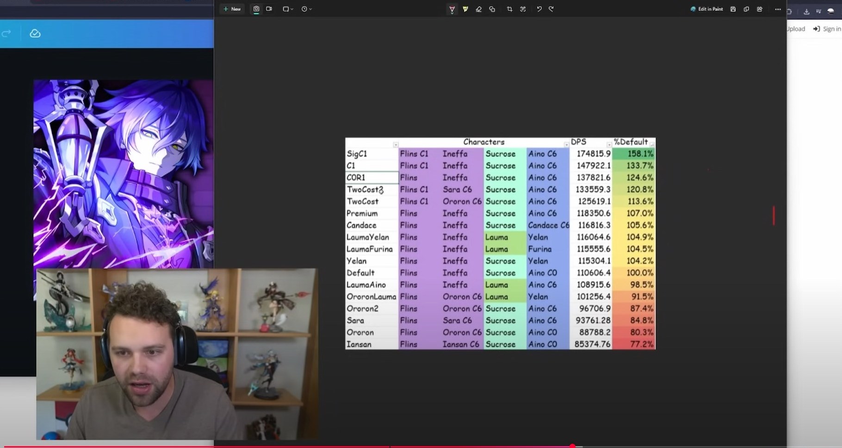Click the red 77.2% cell
The image size is (842, 448).
click(634, 344)
